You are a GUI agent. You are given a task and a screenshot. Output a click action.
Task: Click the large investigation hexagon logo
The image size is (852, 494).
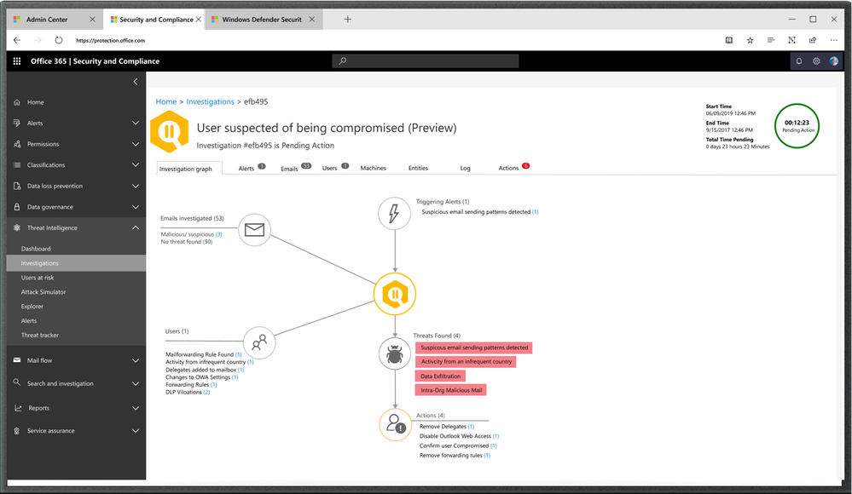point(170,131)
